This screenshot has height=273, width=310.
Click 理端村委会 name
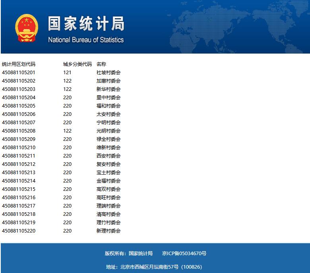pyautogui.click(x=108, y=206)
